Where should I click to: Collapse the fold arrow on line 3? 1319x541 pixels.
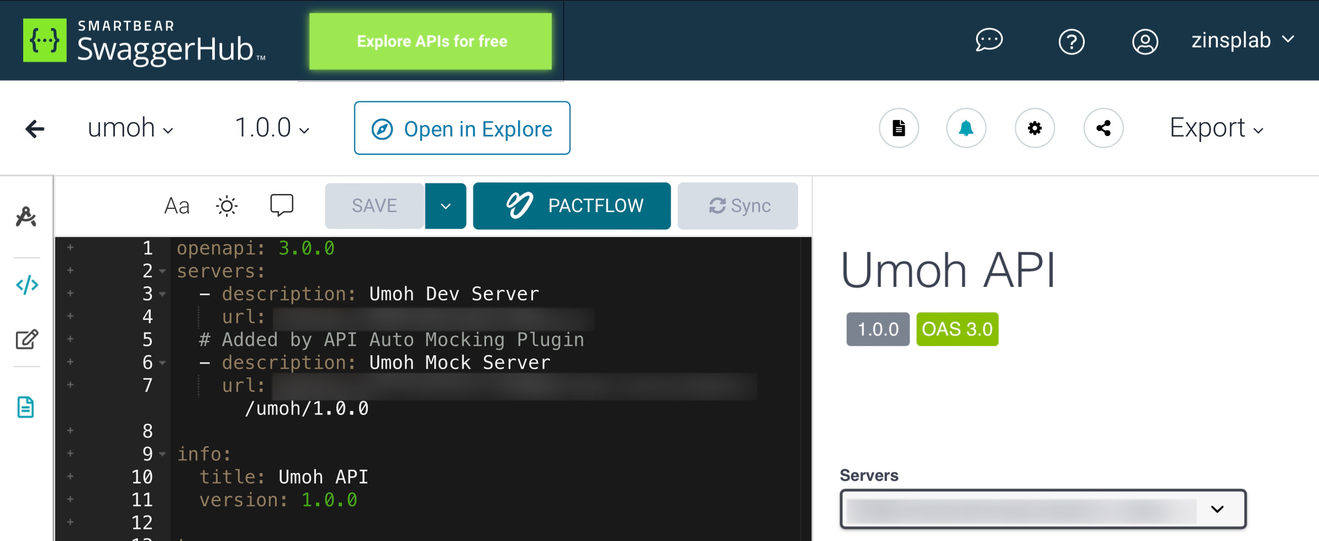pos(162,294)
